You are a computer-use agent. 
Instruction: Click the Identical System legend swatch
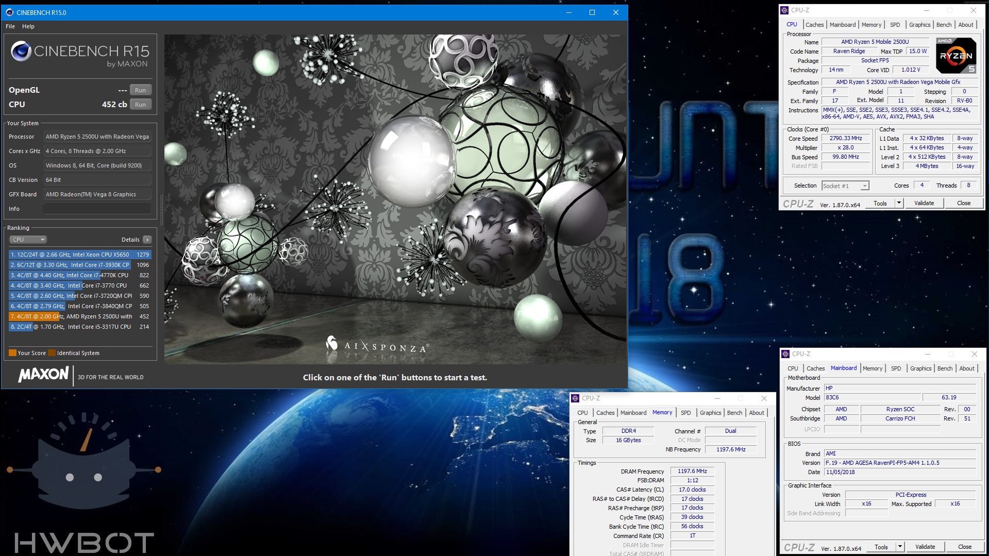point(52,353)
